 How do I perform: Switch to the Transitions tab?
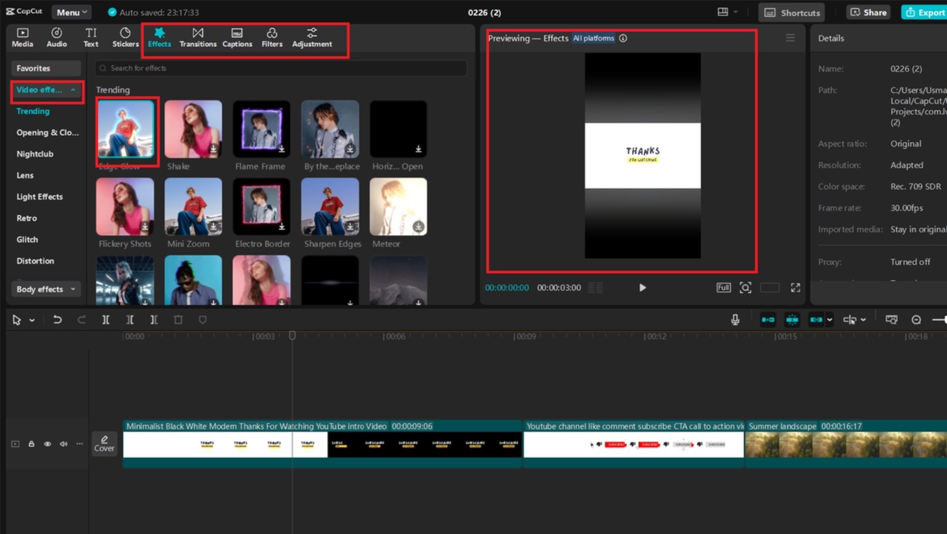point(197,38)
